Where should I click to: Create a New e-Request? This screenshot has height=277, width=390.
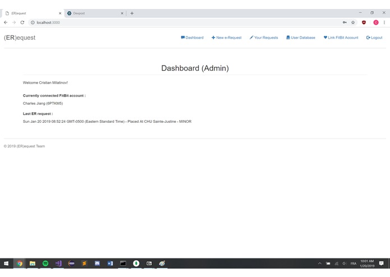coord(226,38)
